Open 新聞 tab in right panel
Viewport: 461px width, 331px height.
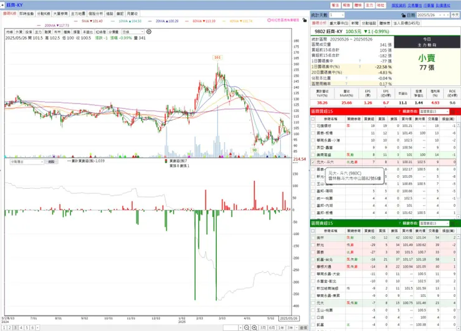(355, 23)
